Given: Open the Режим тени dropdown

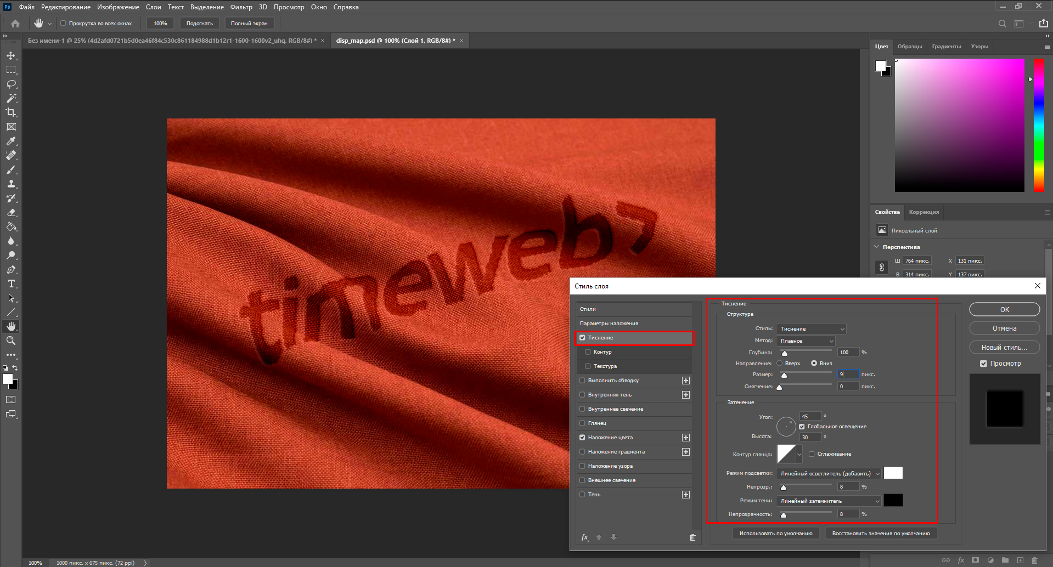Looking at the screenshot, I should (x=829, y=501).
